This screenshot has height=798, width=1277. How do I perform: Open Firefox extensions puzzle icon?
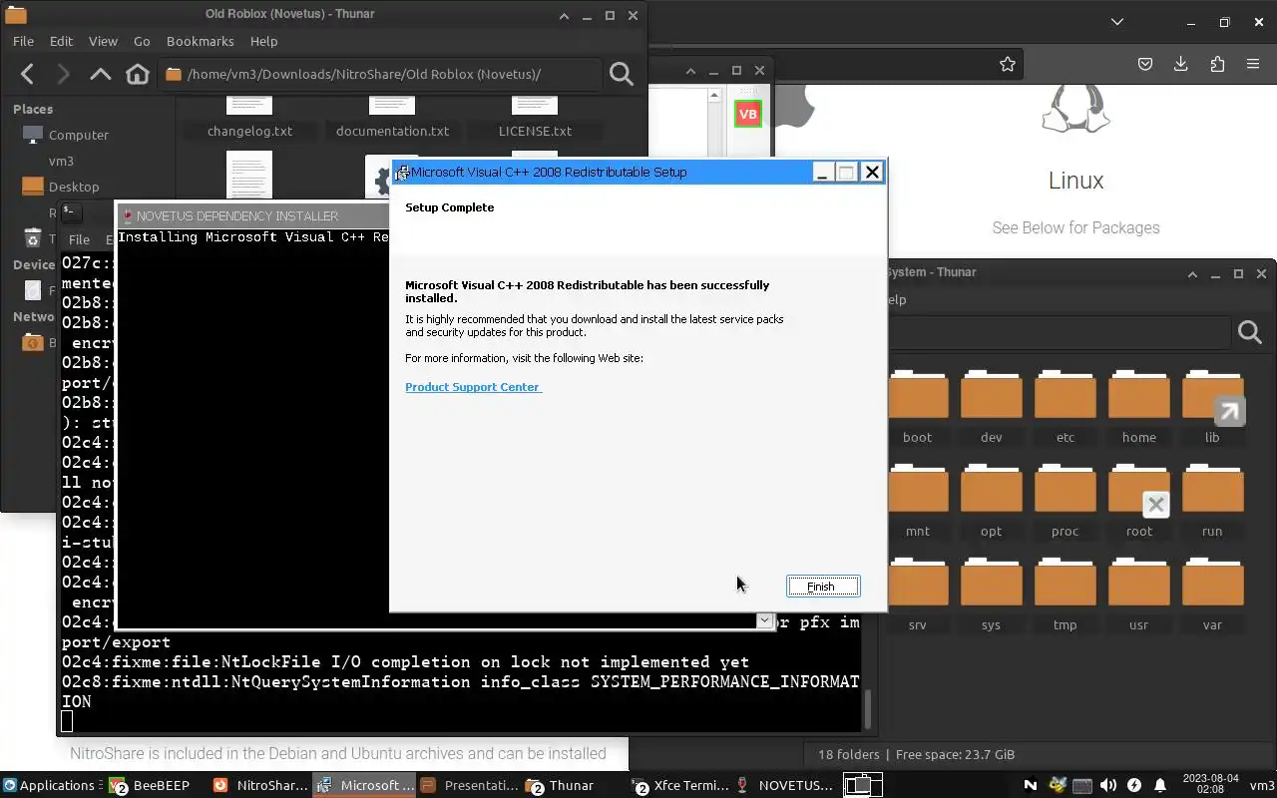click(1217, 64)
